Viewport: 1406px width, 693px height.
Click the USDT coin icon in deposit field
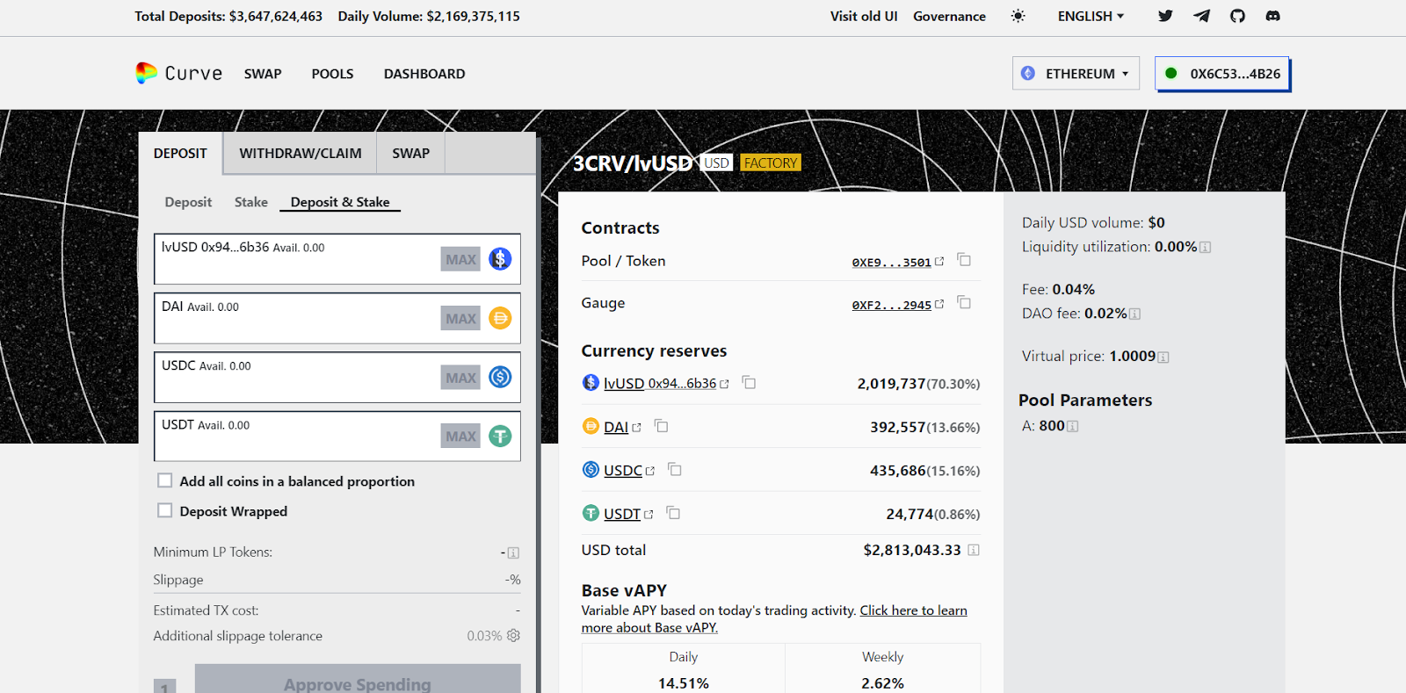pos(500,436)
